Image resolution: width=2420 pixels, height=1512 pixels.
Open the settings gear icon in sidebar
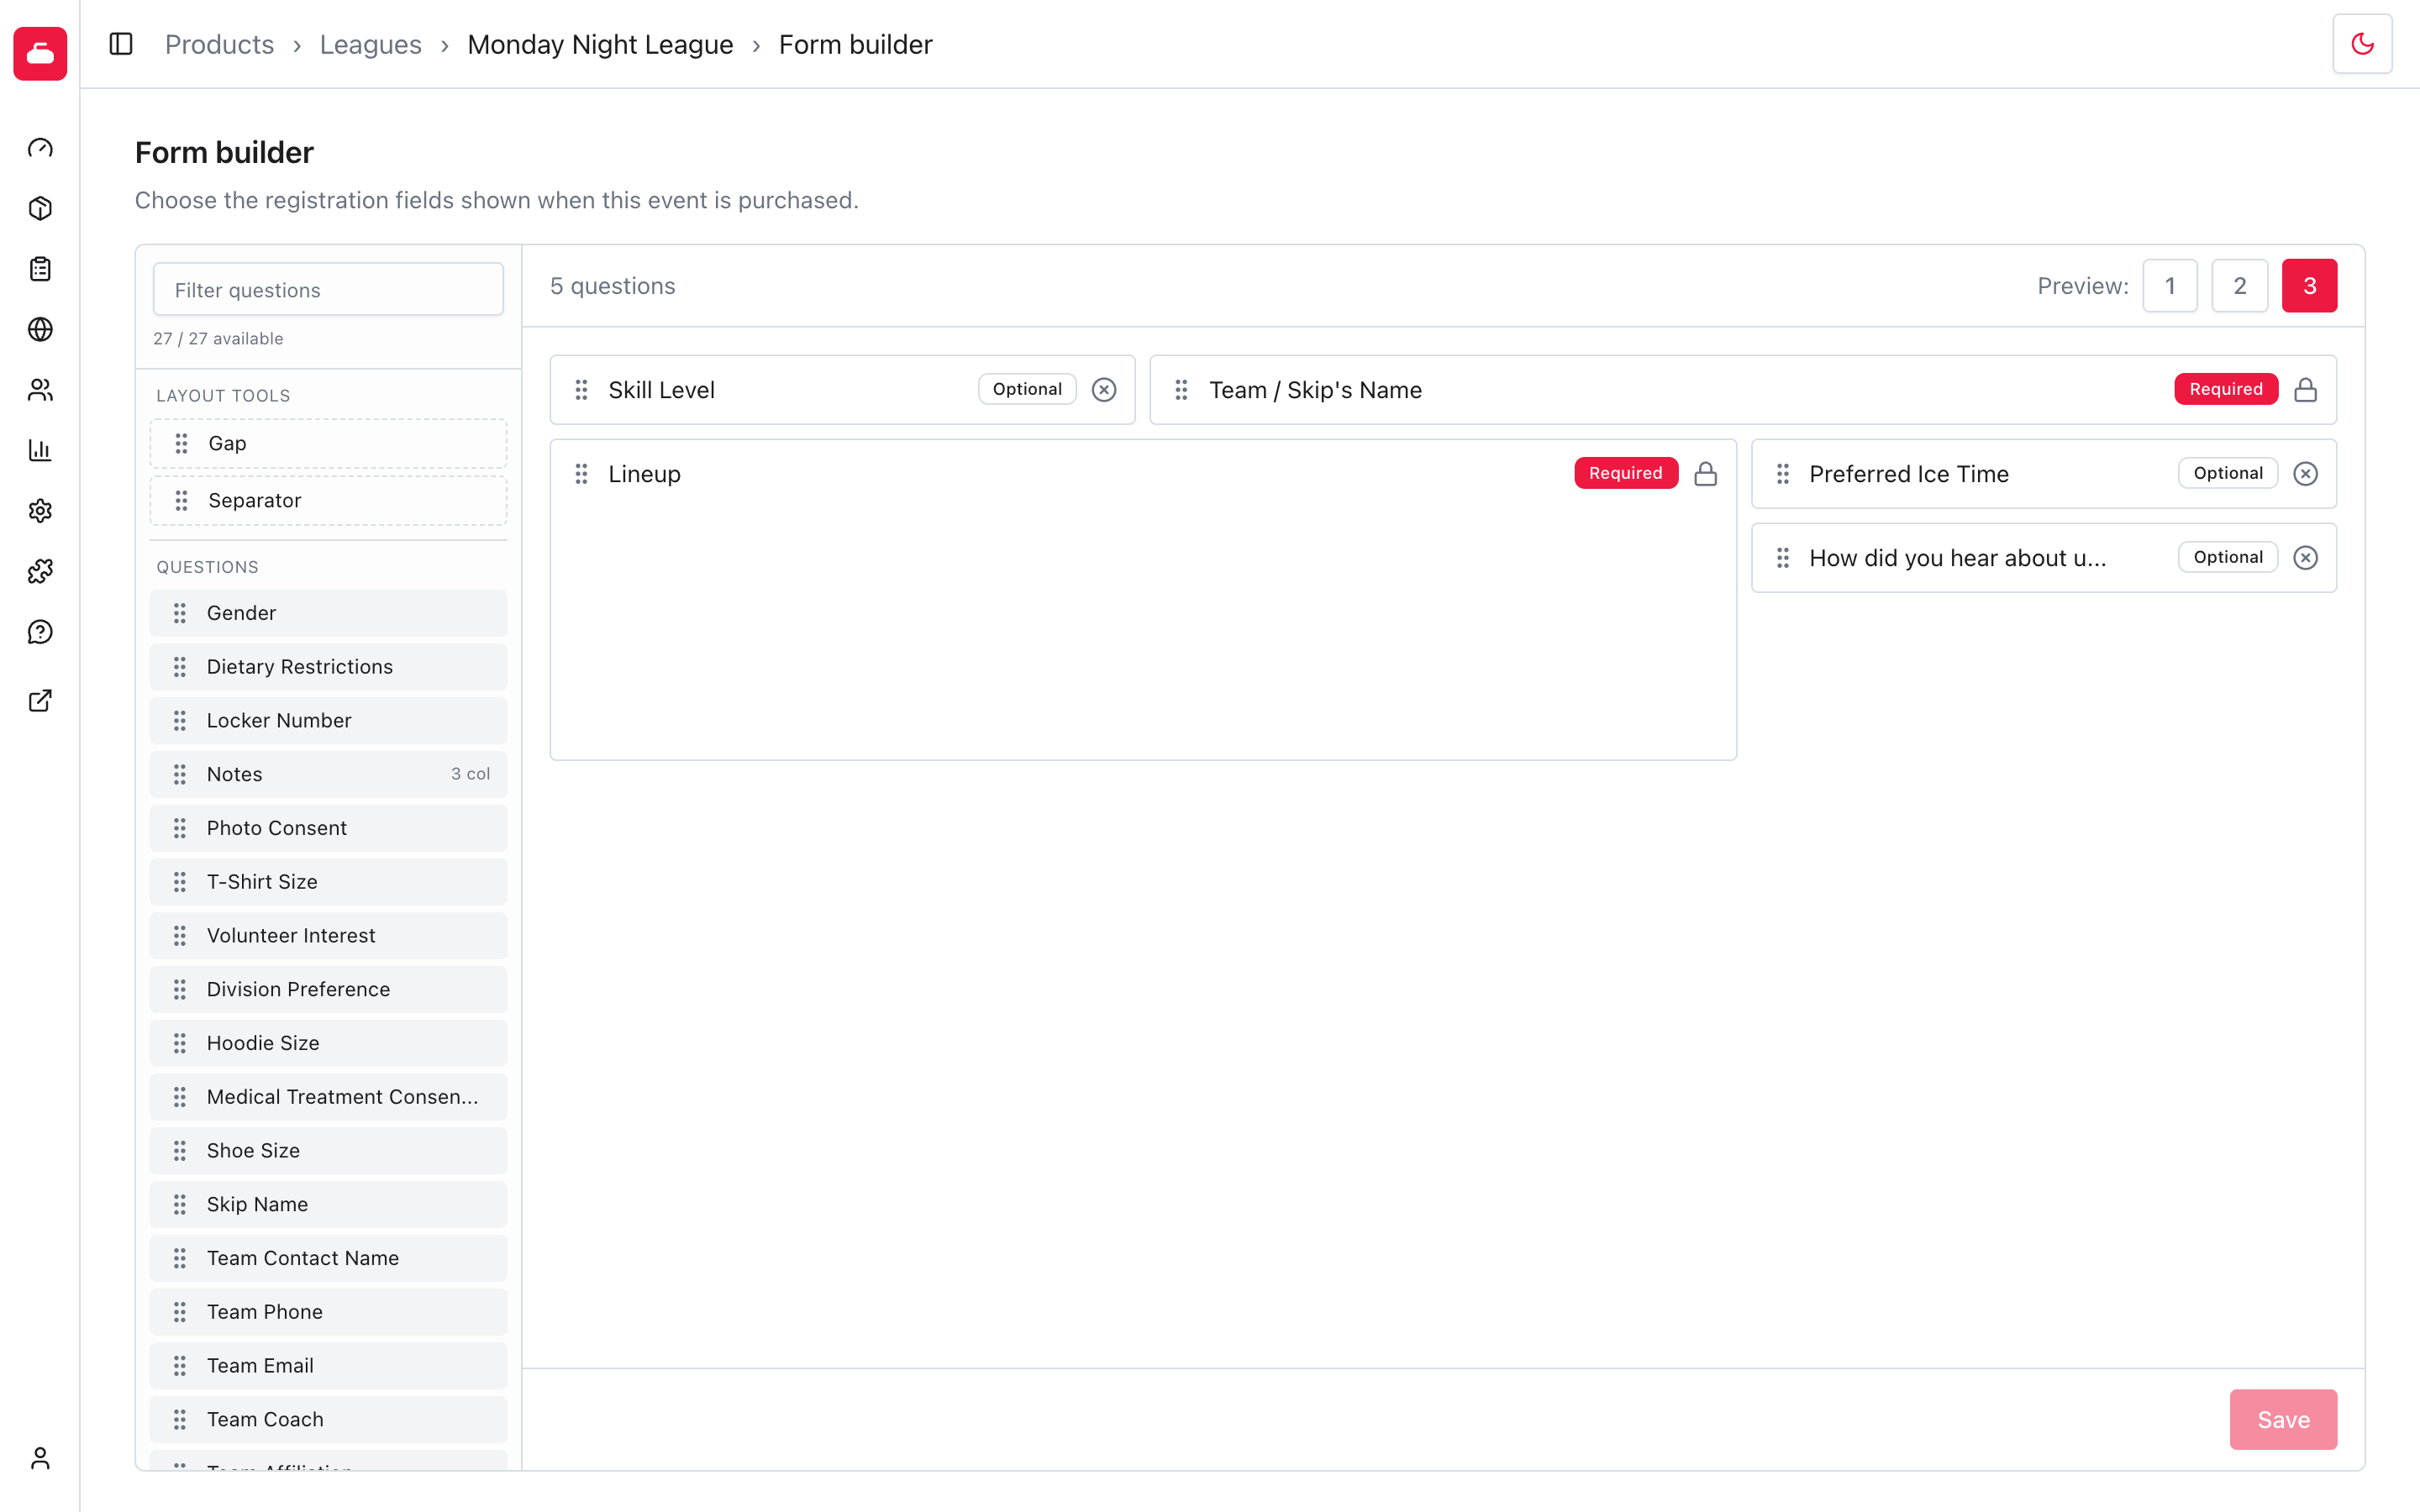40,511
